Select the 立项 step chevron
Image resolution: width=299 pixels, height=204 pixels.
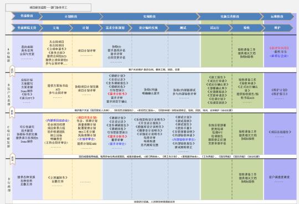[56, 28]
